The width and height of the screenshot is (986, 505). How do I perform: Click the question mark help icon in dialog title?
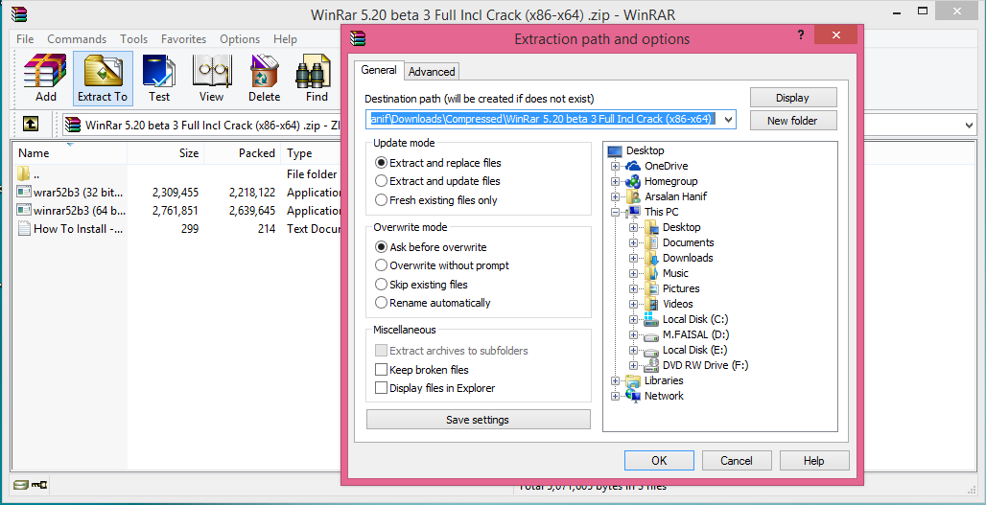click(801, 35)
